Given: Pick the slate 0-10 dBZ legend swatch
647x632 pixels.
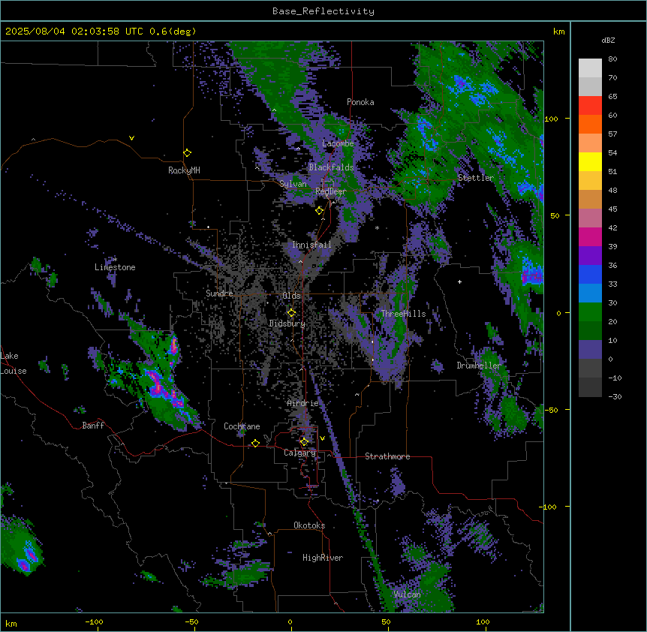Looking at the screenshot, I should pyautogui.click(x=590, y=350).
